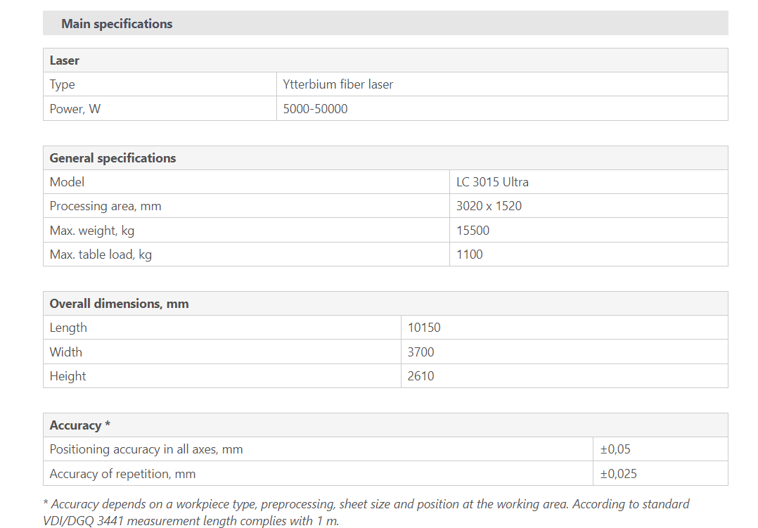The height and width of the screenshot is (528, 758).
Task: Select the 1100 table load value
Action: click(470, 255)
